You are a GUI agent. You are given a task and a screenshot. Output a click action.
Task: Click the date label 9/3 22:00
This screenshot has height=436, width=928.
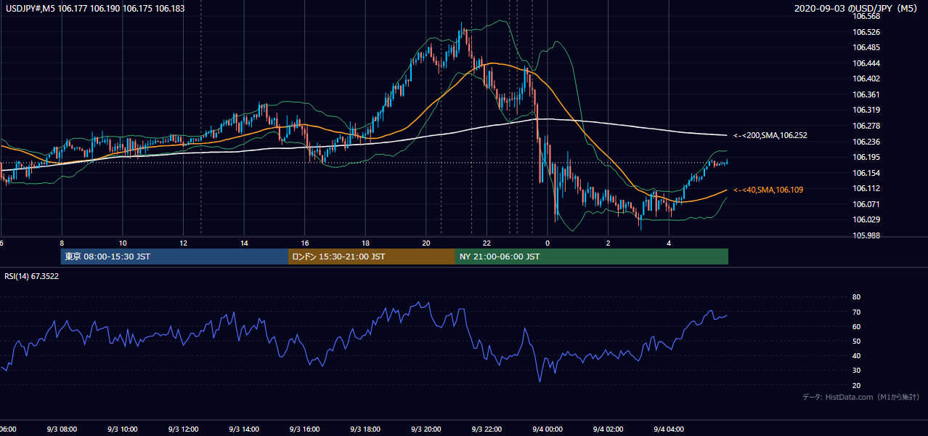pyautogui.click(x=487, y=429)
